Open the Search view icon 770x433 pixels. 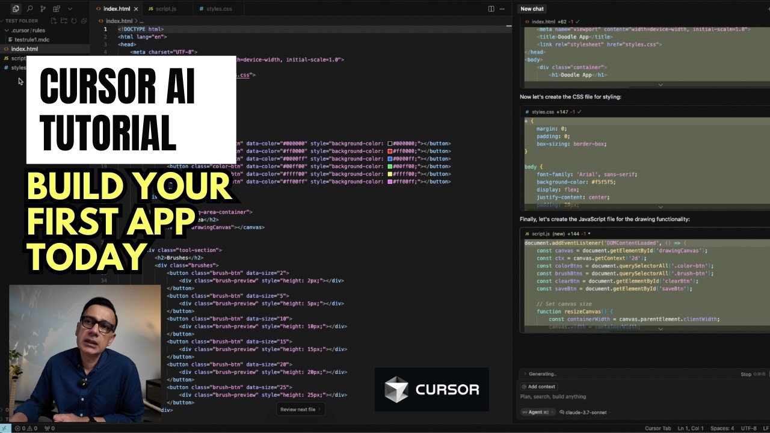click(x=29, y=8)
